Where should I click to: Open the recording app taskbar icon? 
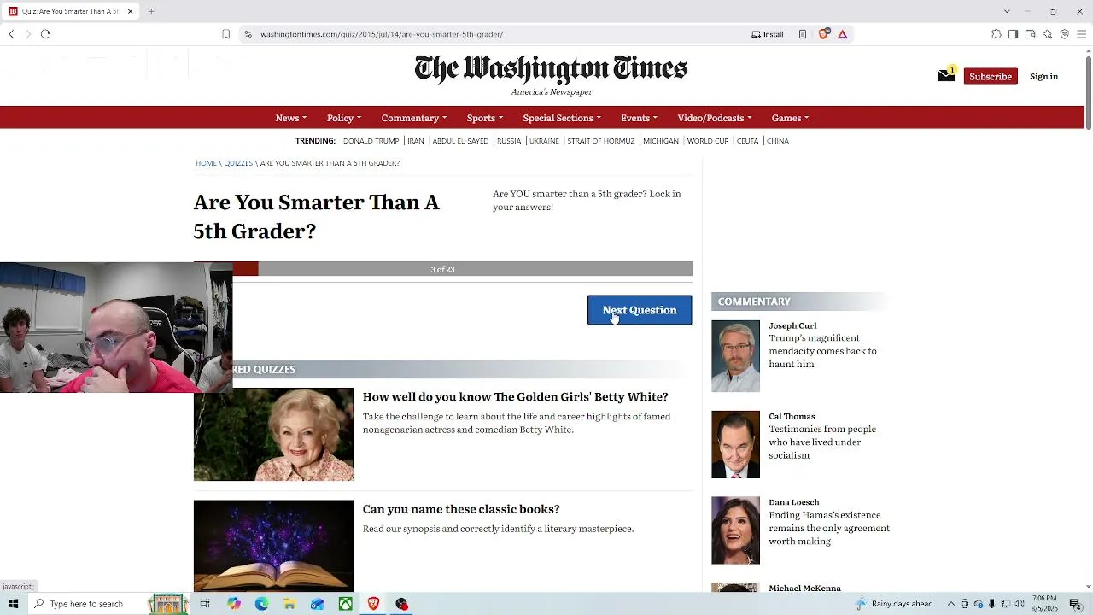[x=401, y=604]
